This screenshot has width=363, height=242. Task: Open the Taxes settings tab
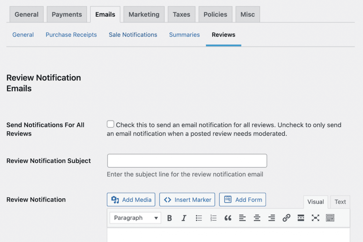pyautogui.click(x=181, y=14)
